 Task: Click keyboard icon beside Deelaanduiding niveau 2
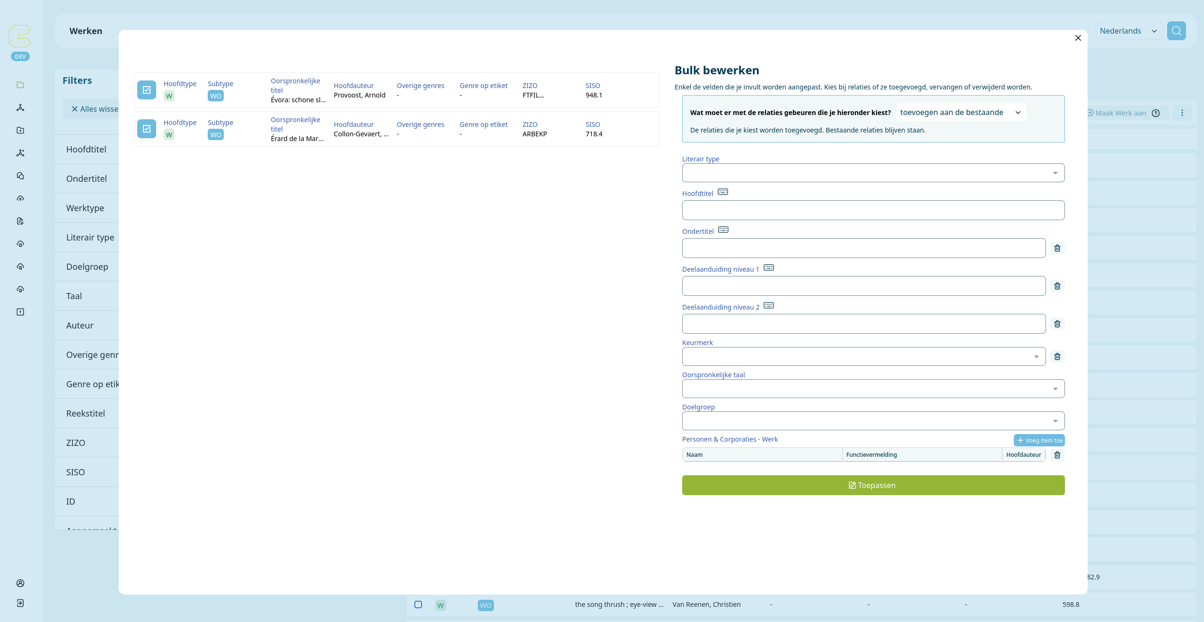click(769, 305)
